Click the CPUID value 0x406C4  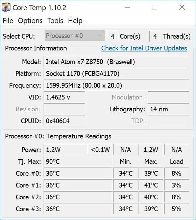click(x=64, y=121)
